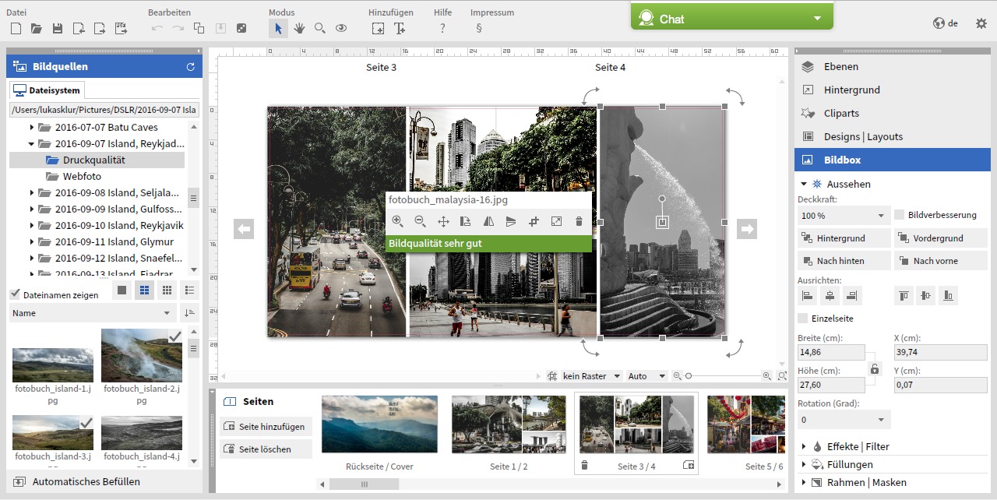Select the hand pan tool
Image resolution: width=997 pixels, height=500 pixels.
[299, 28]
